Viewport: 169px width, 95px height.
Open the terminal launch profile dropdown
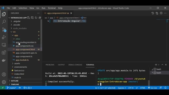(x=159, y=65)
